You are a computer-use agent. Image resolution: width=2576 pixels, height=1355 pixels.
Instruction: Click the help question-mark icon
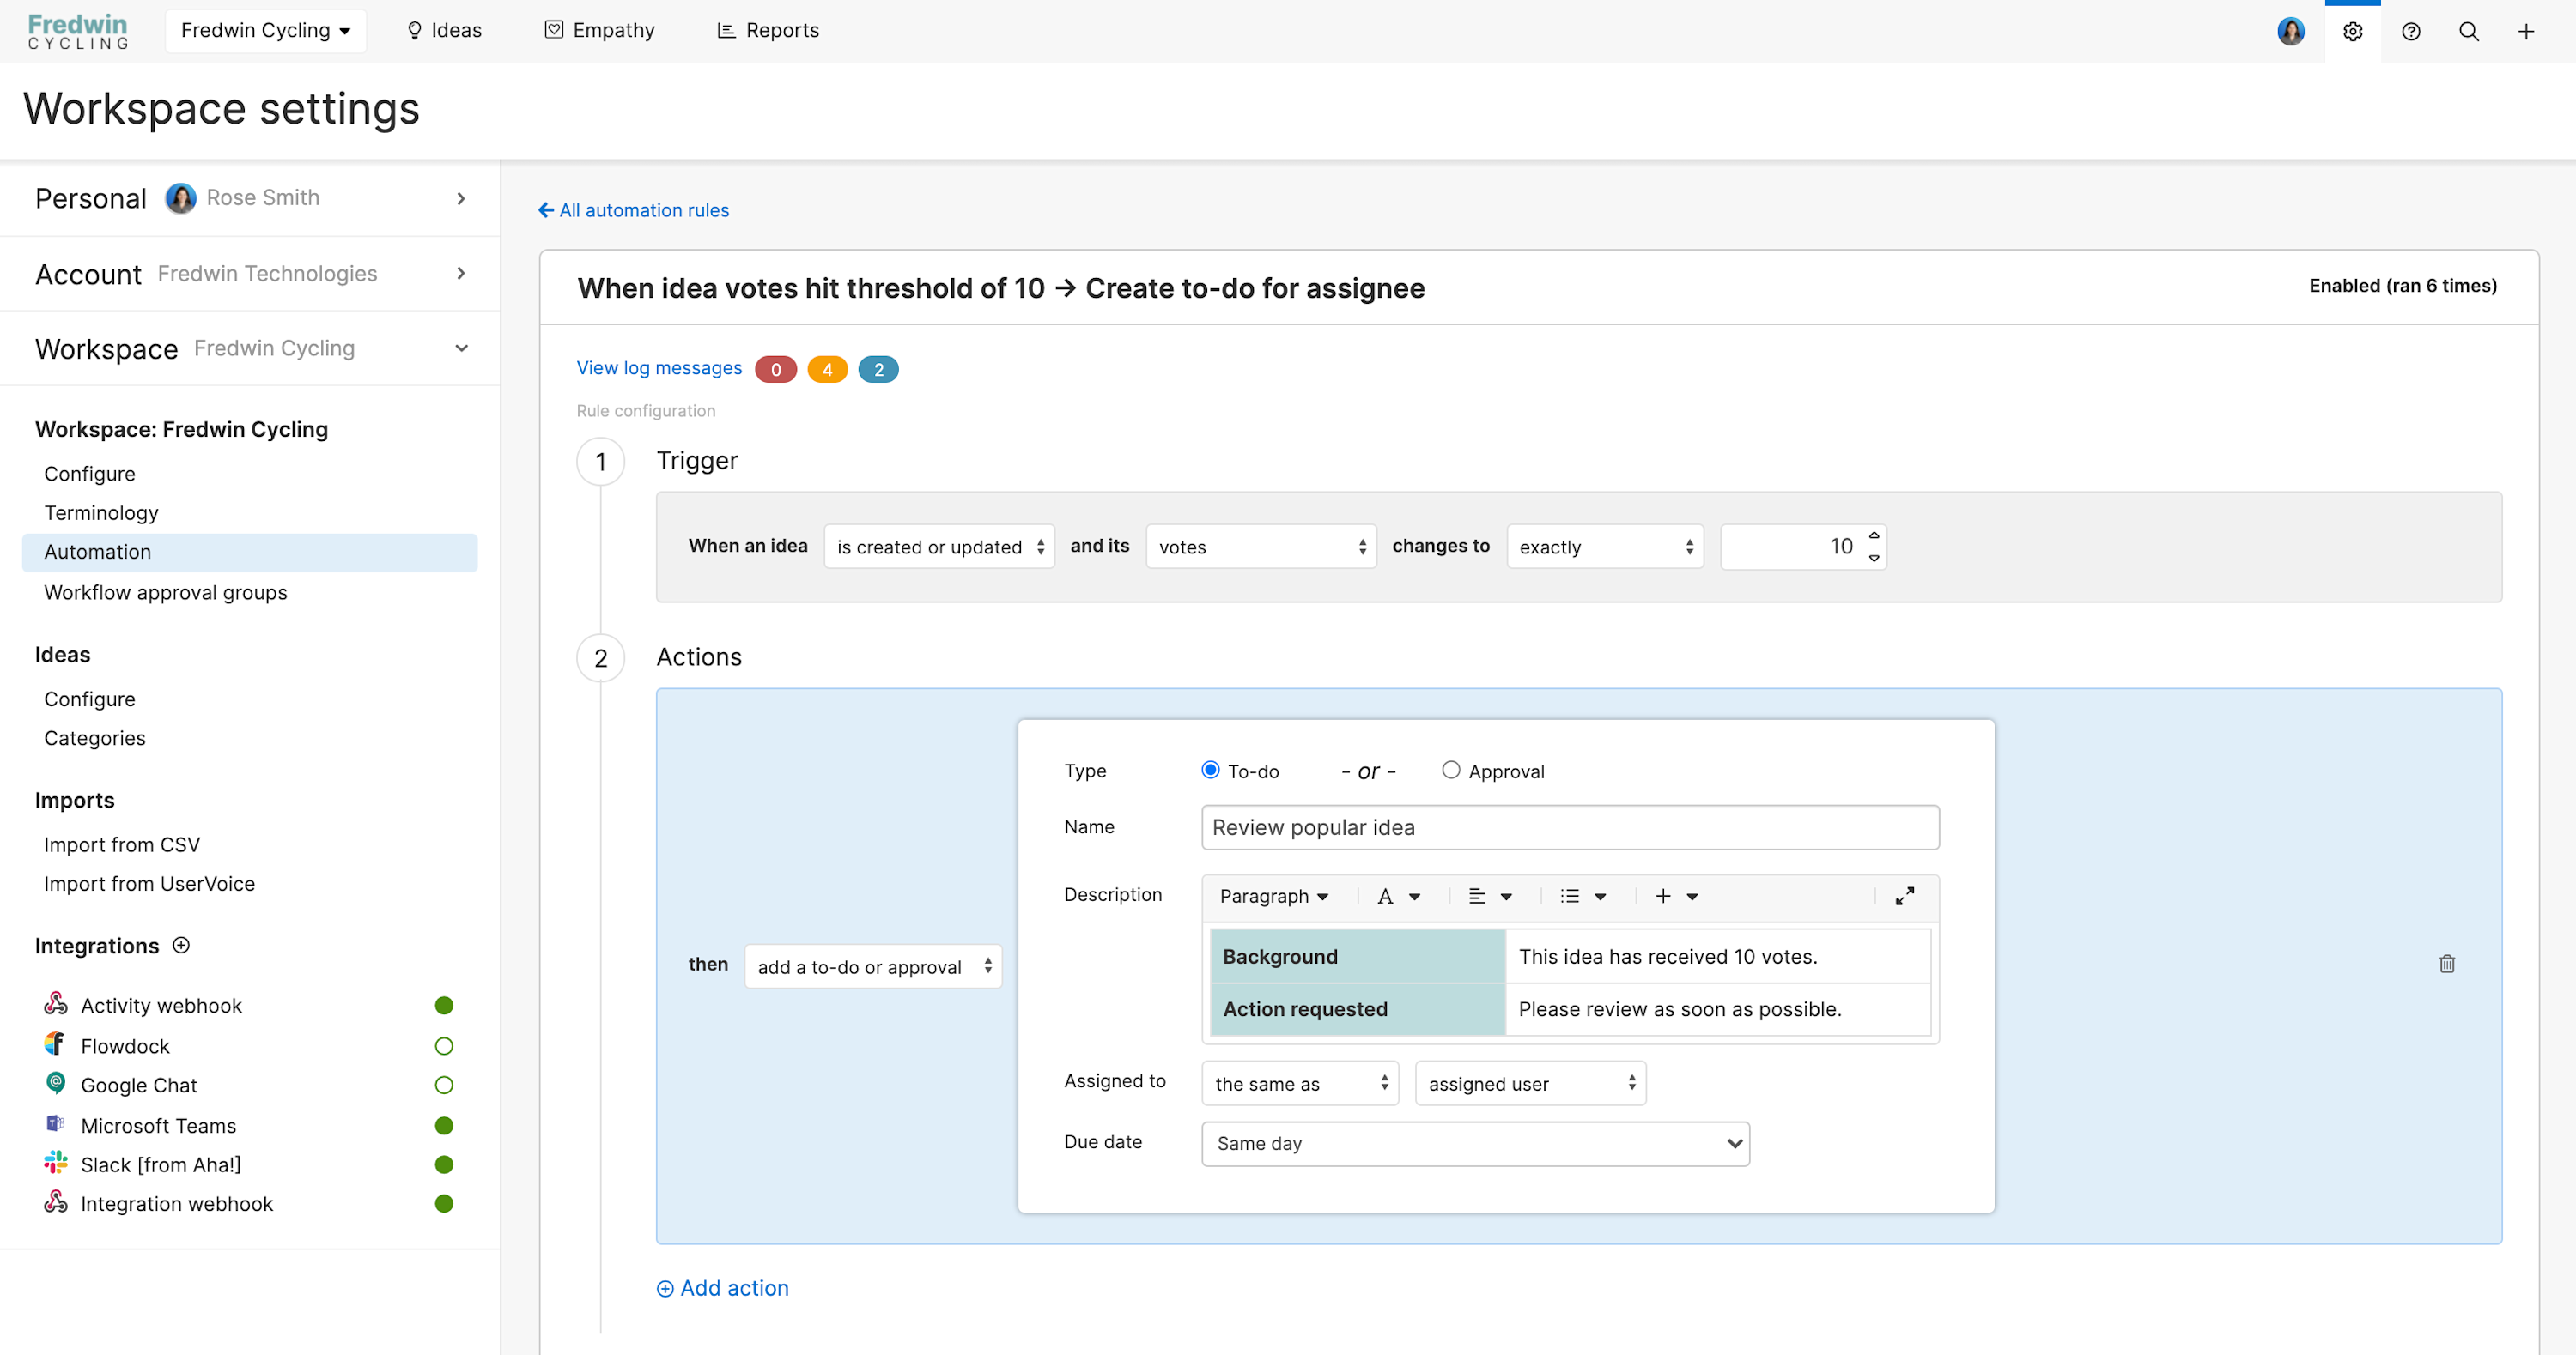[x=2411, y=31]
